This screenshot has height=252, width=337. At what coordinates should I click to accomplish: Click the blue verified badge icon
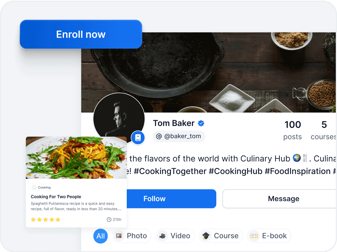[x=201, y=123]
